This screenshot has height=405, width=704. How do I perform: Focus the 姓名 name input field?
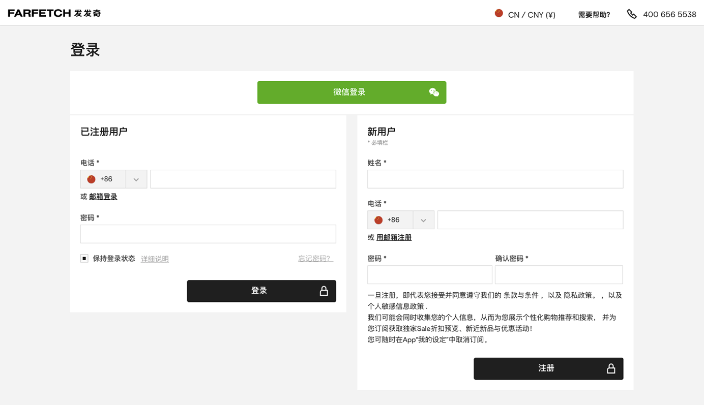(x=495, y=179)
